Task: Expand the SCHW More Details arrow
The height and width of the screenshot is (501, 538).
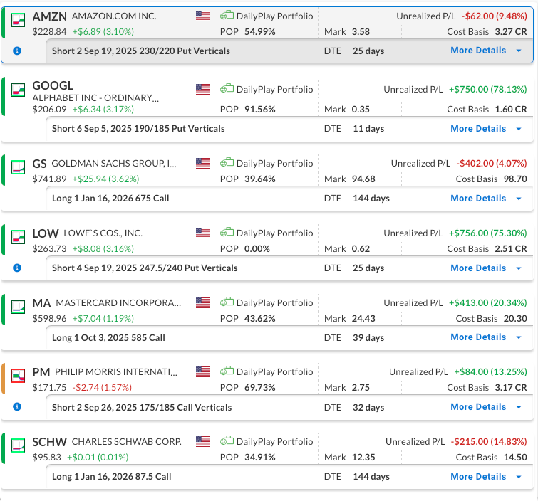Action: click(x=519, y=477)
